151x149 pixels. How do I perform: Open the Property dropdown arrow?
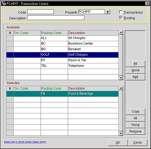pyautogui.click(x=108, y=12)
